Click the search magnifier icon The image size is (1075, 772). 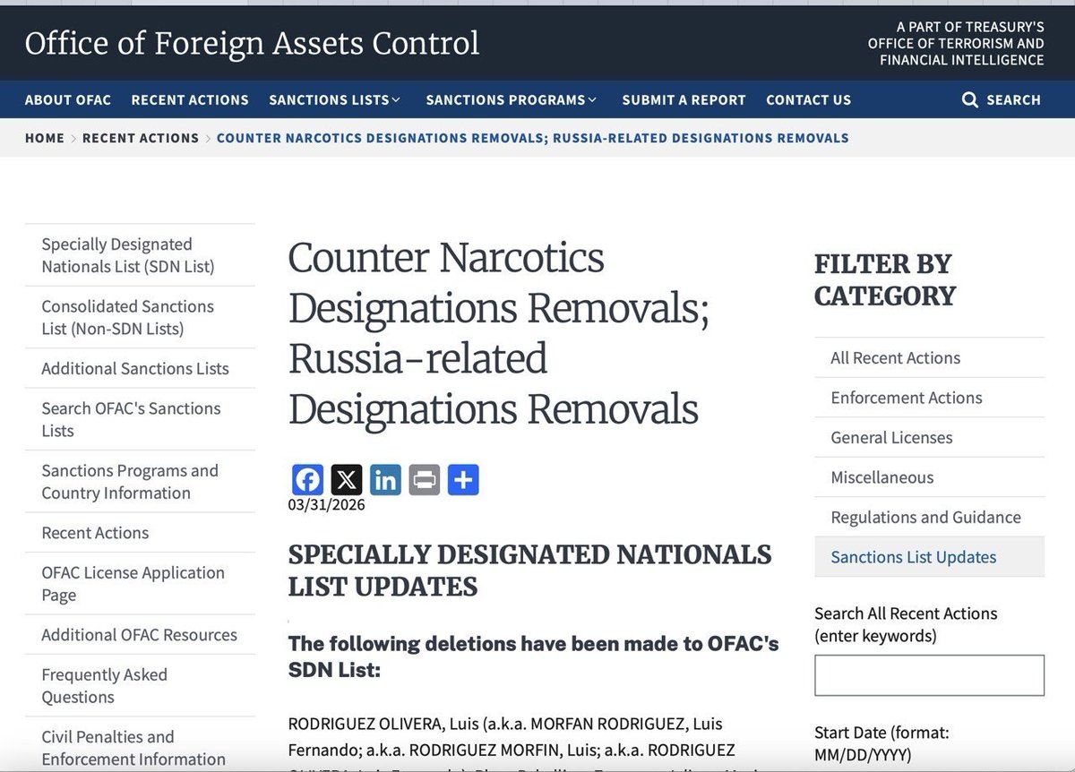[x=968, y=99]
